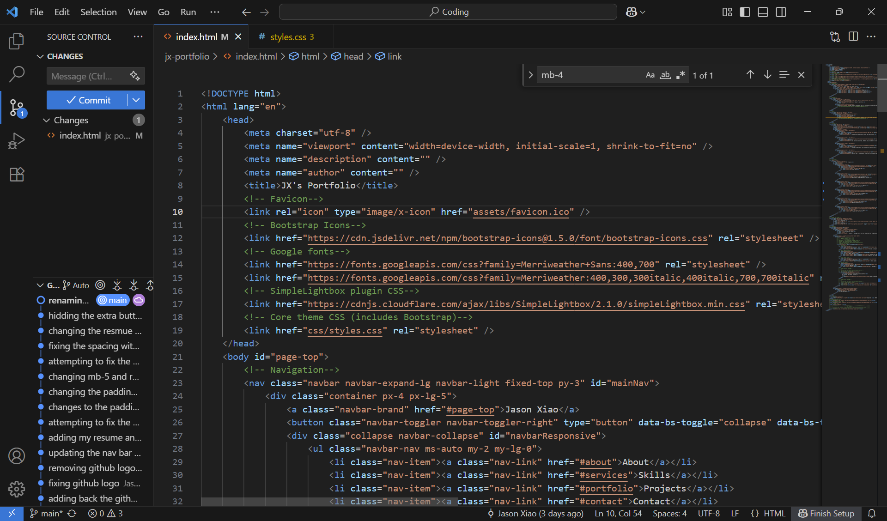Image resolution: width=887 pixels, height=521 pixels.
Task: Click Finish Setup in status bar
Action: (826, 513)
